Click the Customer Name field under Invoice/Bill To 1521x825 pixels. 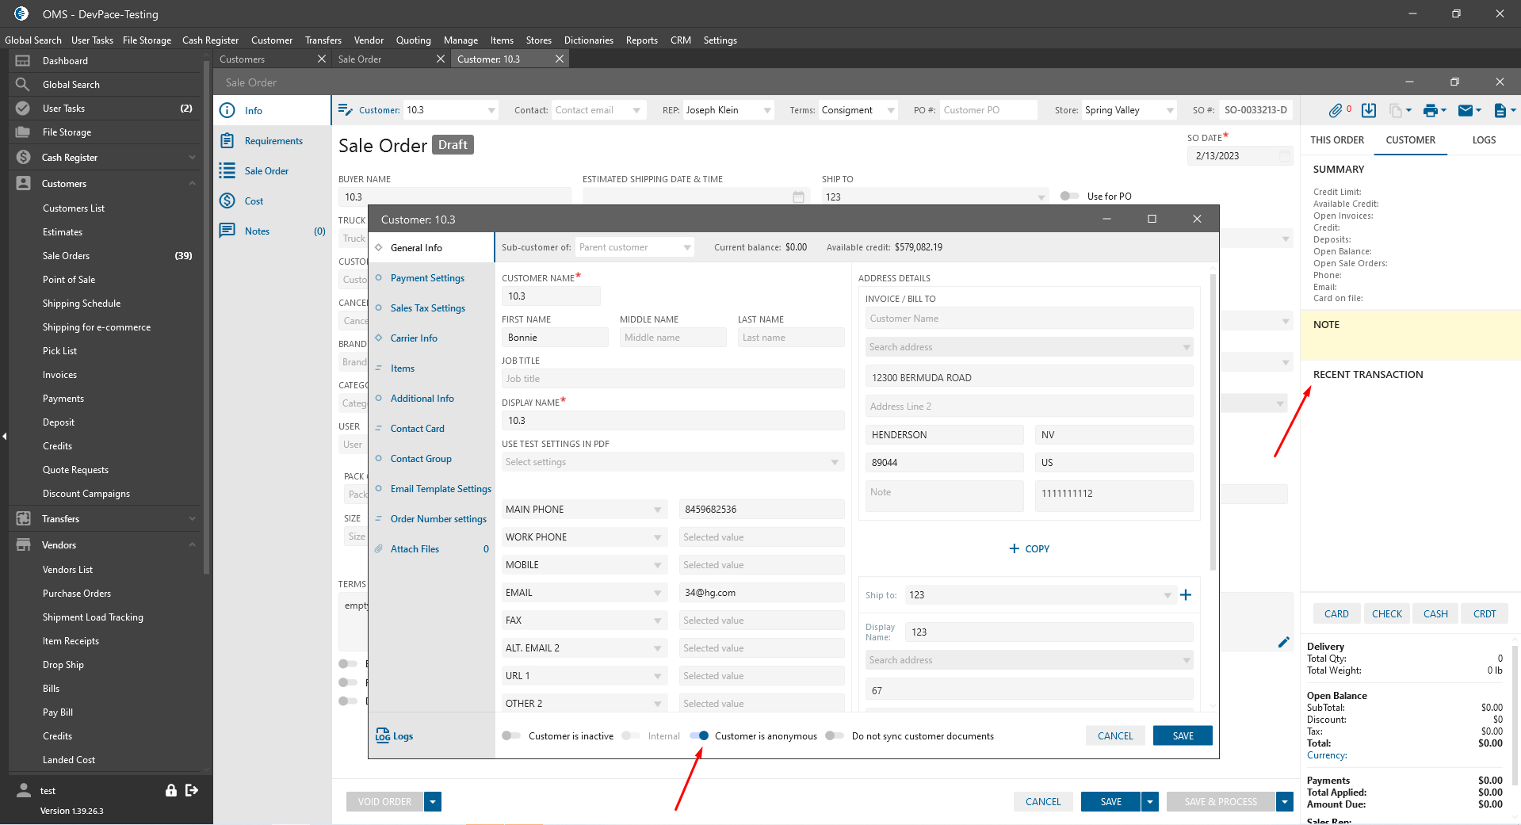coord(1028,319)
